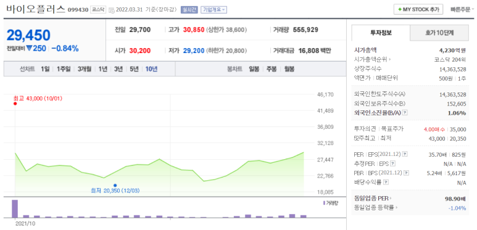Click the tallest volume bar at 2021/10
477x230 pixels.
click(x=15, y=209)
